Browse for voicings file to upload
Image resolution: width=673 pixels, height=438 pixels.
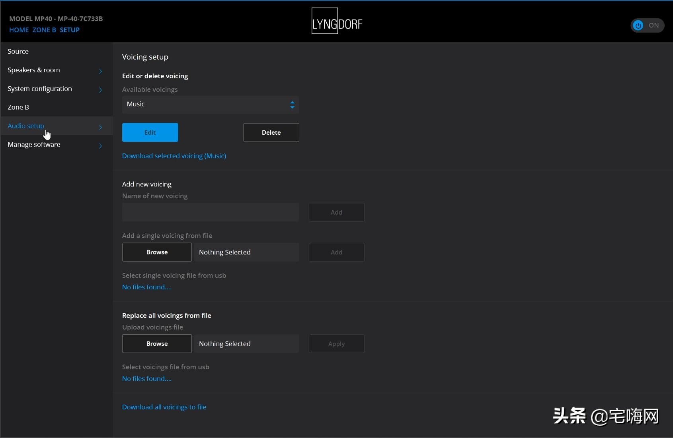point(157,344)
